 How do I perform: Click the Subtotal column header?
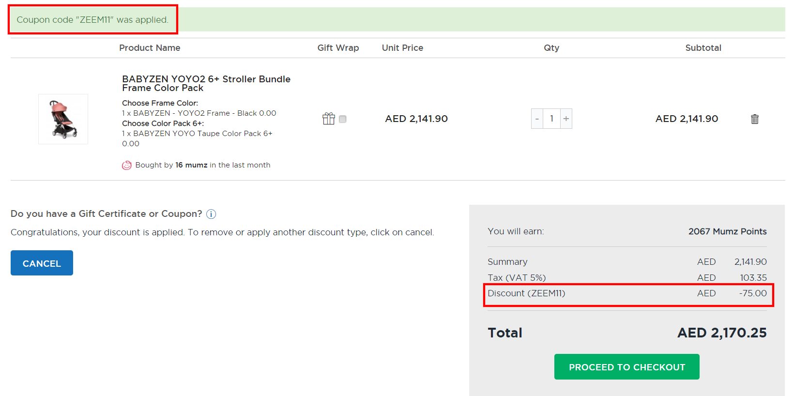tap(703, 48)
